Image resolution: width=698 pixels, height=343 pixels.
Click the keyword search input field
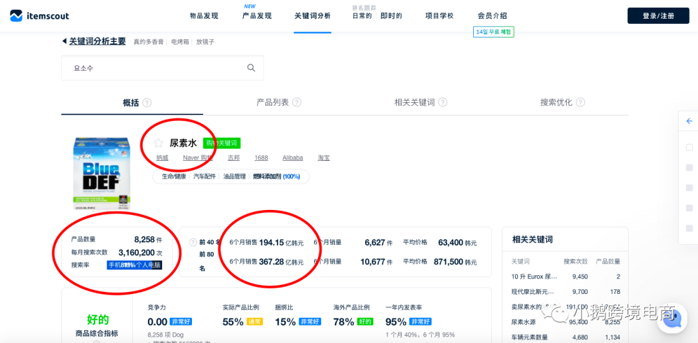click(x=162, y=68)
